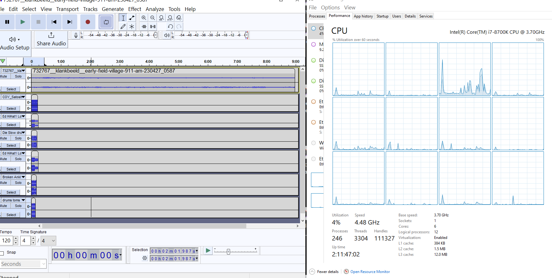The height and width of the screenshot is (278, 552).
Task: Click the Zoom Out magnifier
Action: point(153,18)
